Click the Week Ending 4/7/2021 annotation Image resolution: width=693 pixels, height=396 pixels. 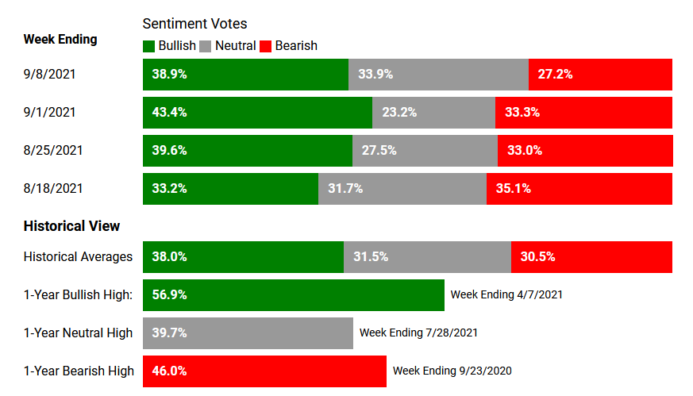click(x=506, y=295)
